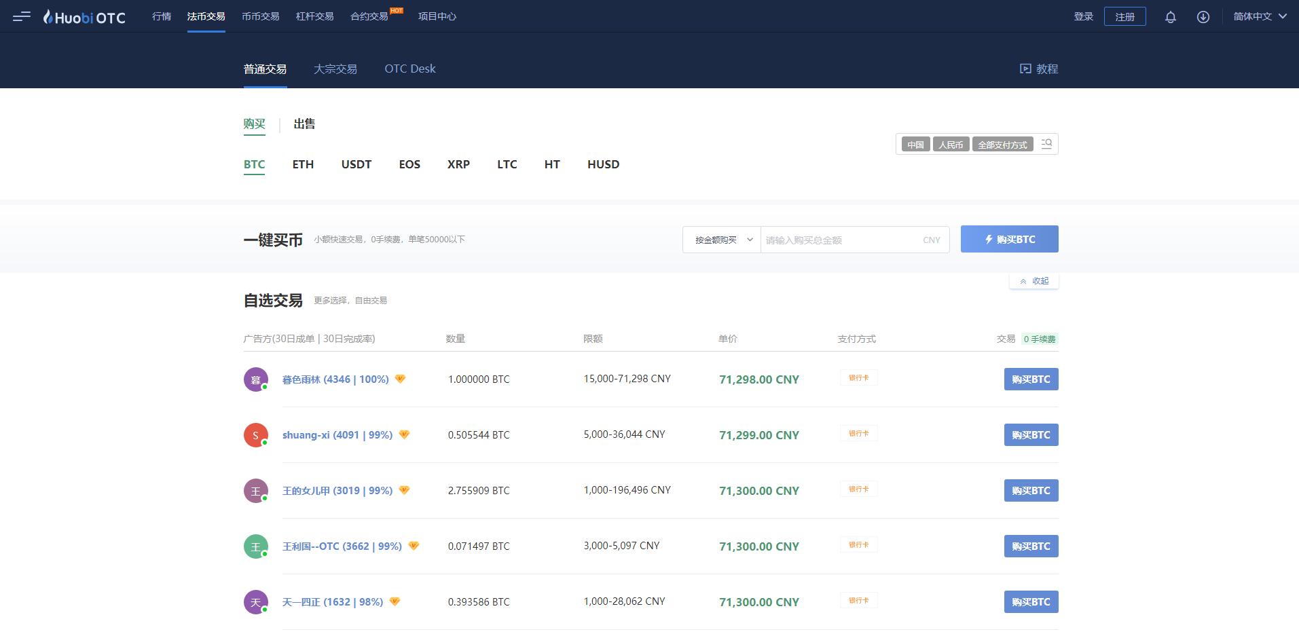Click the Huobi OTC logo
The height and width of the screenshot is (632, 1299).
(x=84, y=17)
